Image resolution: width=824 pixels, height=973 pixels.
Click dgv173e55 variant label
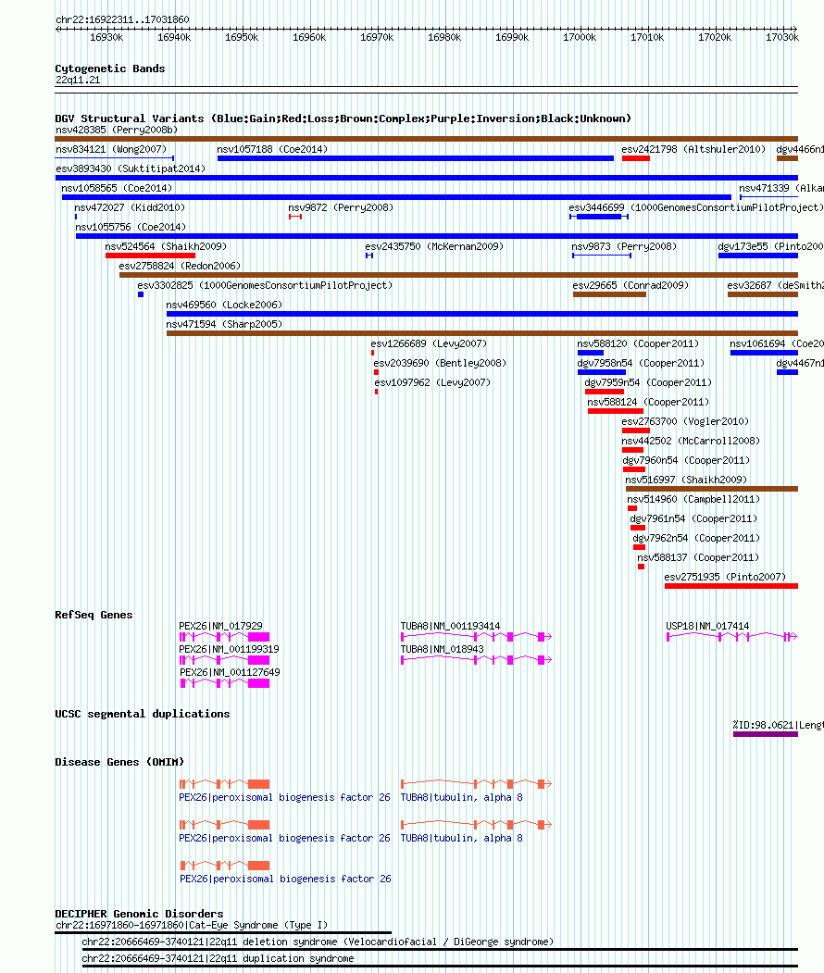click(x=770, y=246)
